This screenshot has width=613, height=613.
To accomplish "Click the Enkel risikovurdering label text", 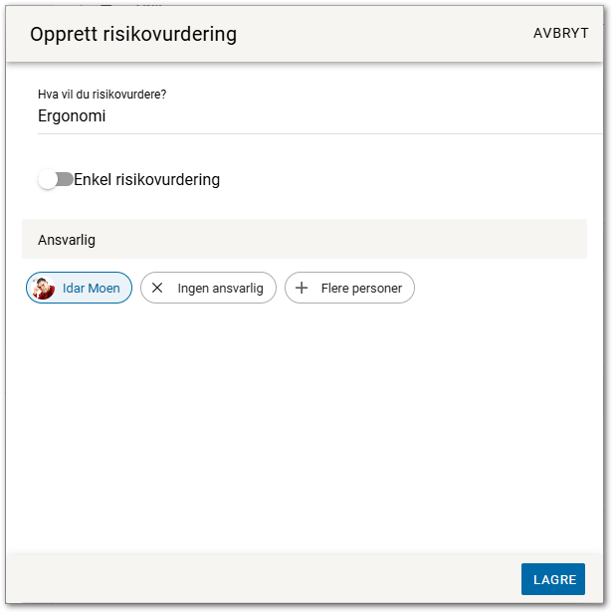I will pyautogui.click(x=146, y=180).
